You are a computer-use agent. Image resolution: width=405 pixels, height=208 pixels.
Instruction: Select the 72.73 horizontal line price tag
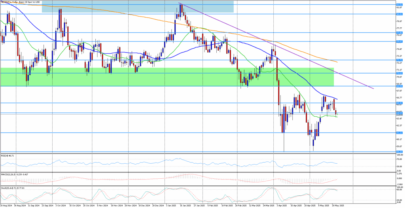point(399,60)
